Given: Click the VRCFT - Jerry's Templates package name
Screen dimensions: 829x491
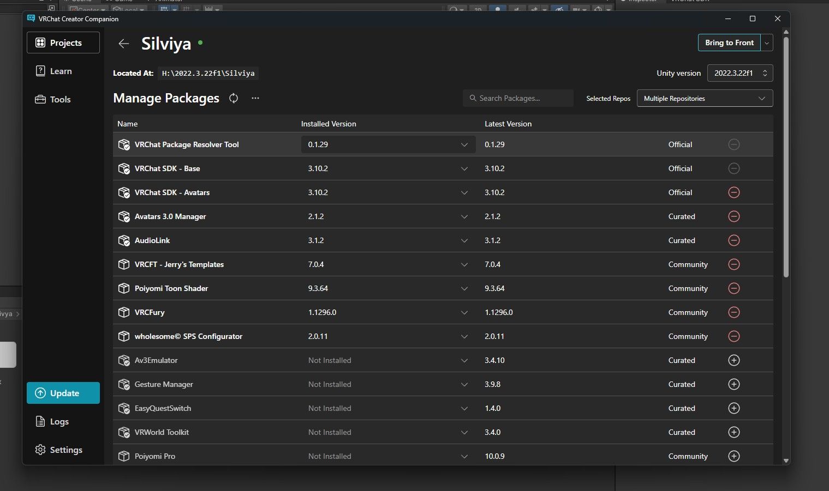Looking at the screenshot, I should click(179, 264).
